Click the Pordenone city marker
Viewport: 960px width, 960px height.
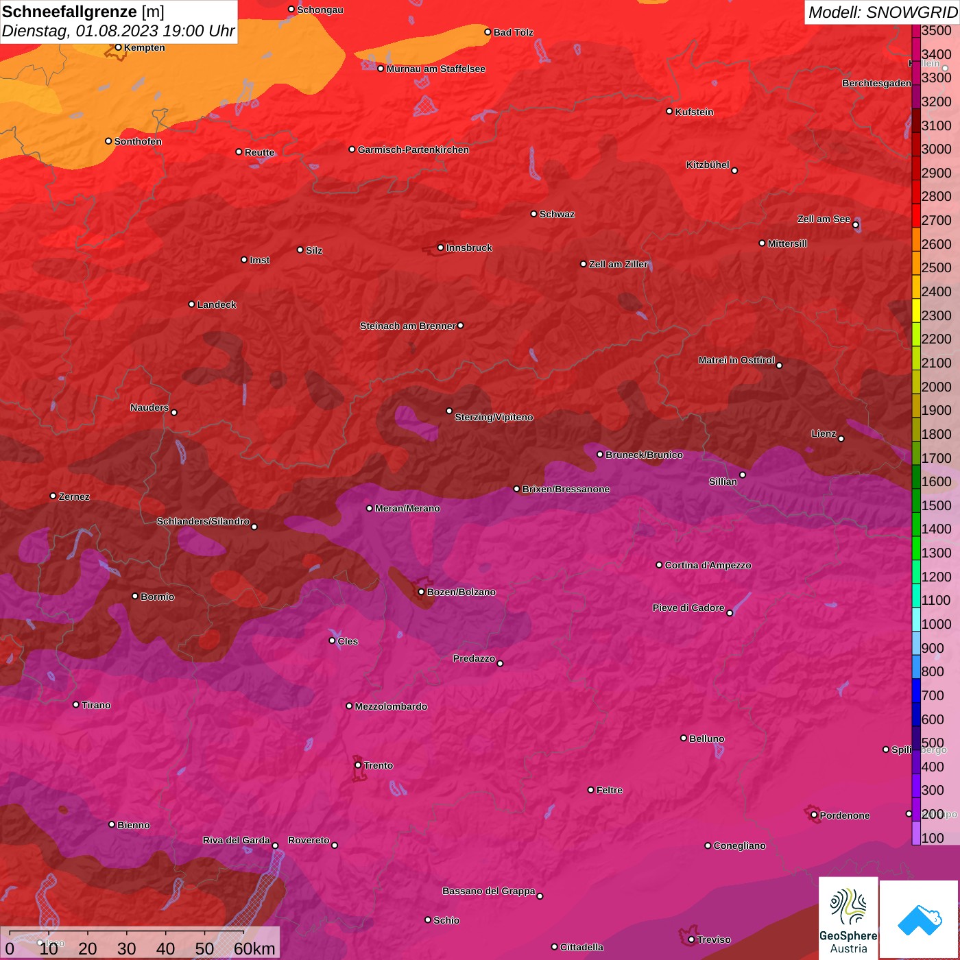814,815
